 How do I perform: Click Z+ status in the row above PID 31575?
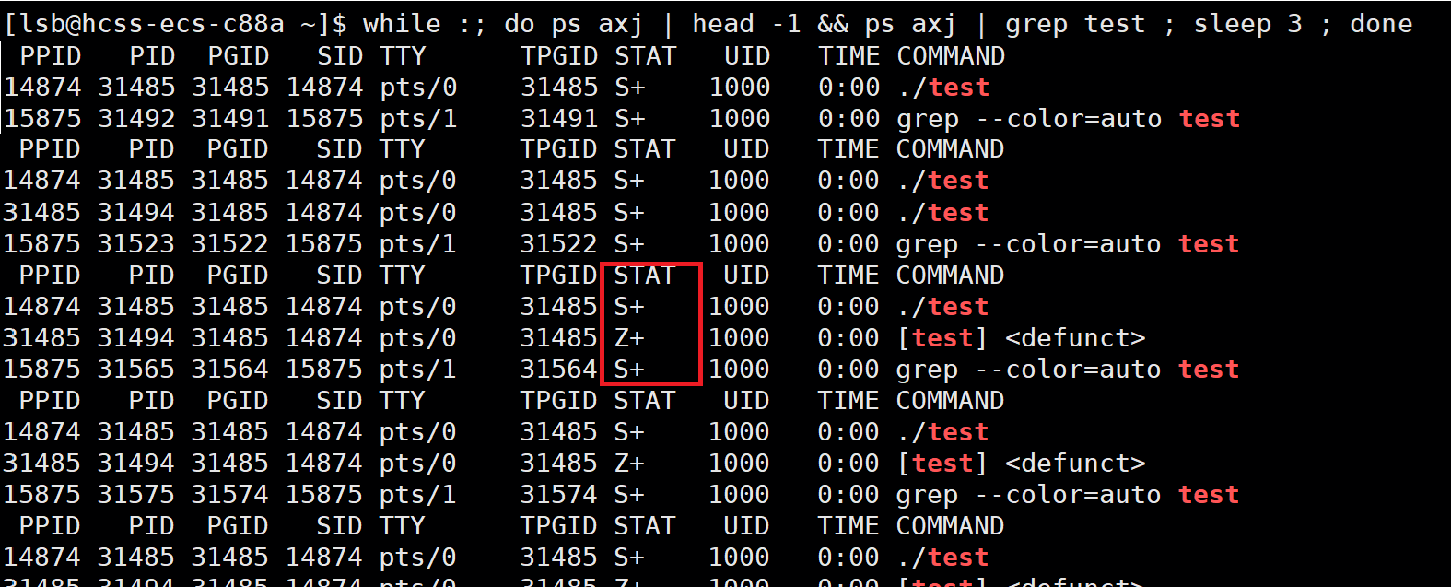coord(629,464)
